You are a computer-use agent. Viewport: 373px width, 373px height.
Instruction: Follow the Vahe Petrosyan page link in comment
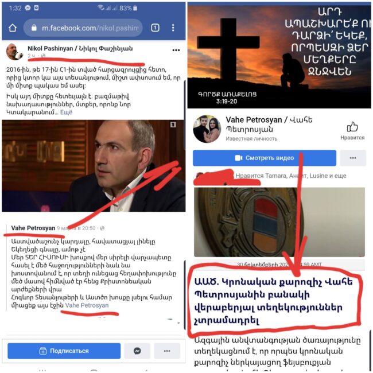coord(87,305)
